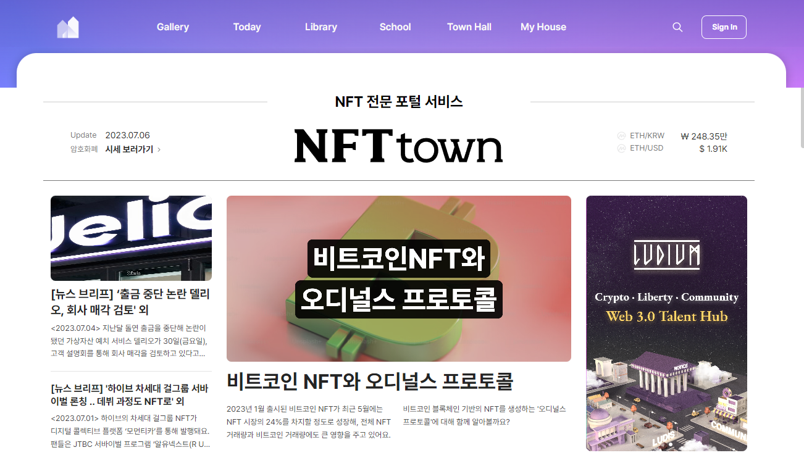This screenshot has height=458, width=804.
Task: Go to the Library menu
Action: click(321, 27)
